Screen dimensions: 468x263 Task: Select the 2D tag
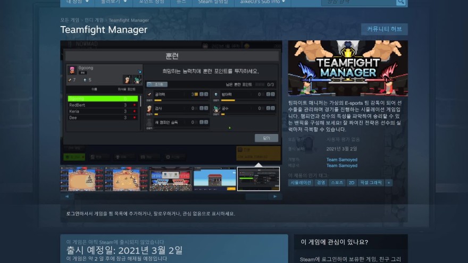(352, 182)
